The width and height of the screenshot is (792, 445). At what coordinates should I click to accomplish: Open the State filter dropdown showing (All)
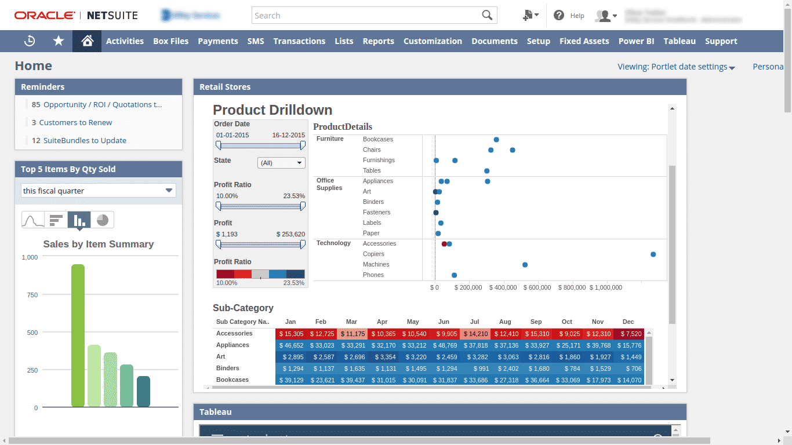click(281, 163)
